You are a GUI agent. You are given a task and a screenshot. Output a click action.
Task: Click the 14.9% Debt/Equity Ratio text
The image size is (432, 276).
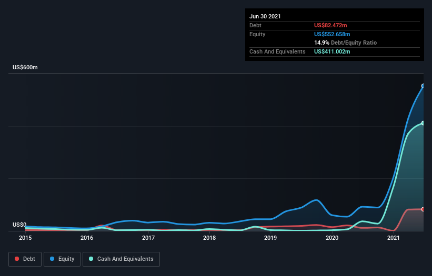tap(346, 43)
